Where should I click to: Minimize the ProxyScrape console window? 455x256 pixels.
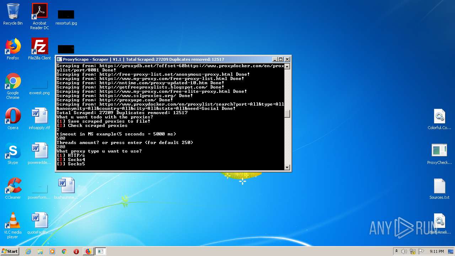(x=275, y=59)
